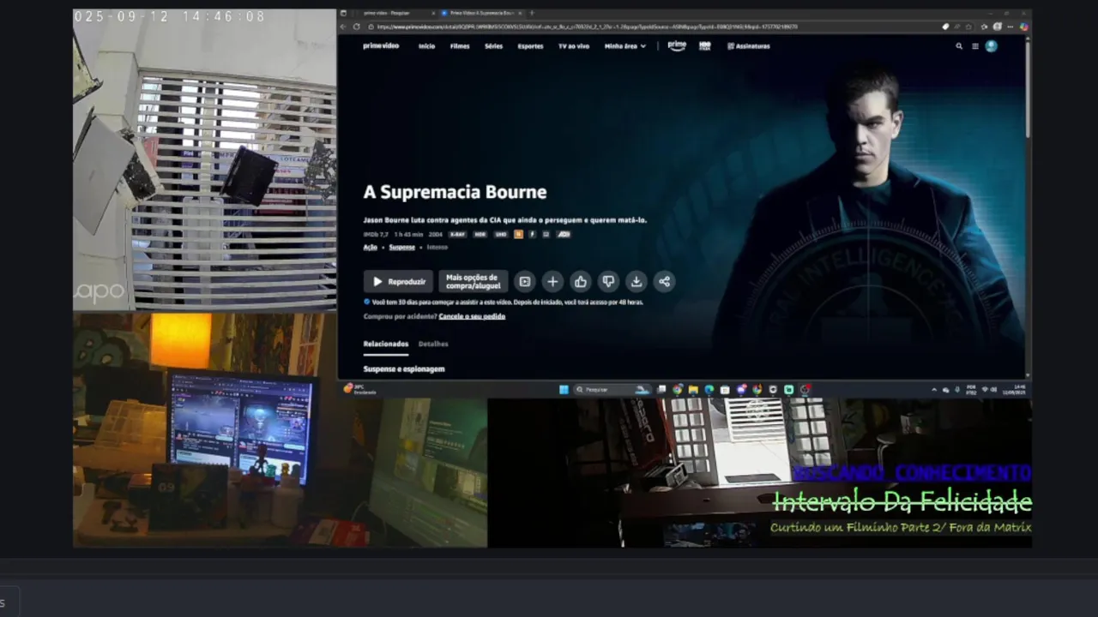The height and width of the screenshot is (617, 1098).
Task: Click the prime video logo
Action: point(381,46)
